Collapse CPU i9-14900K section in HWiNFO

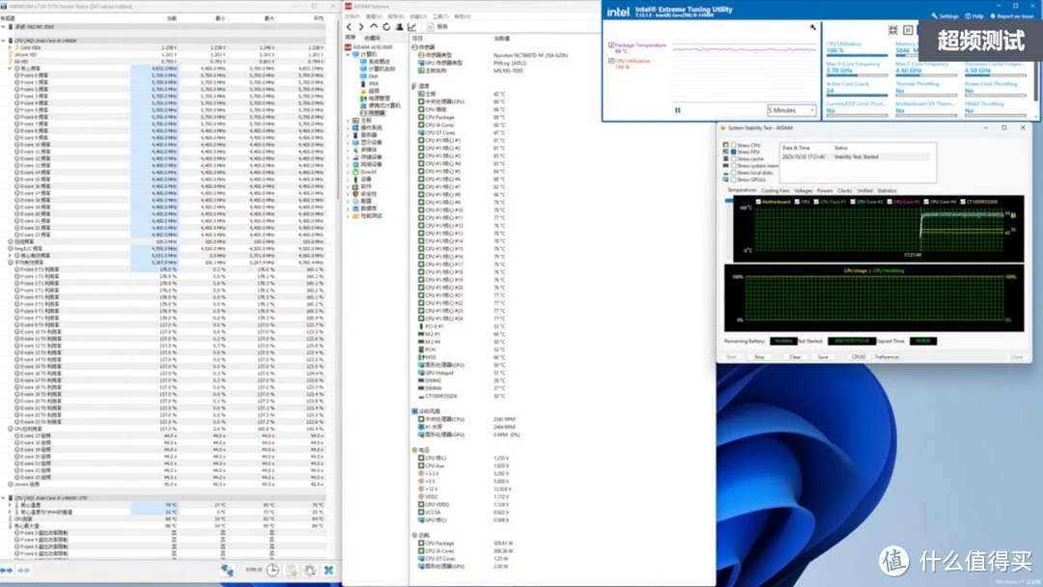[x=3, y=41]
